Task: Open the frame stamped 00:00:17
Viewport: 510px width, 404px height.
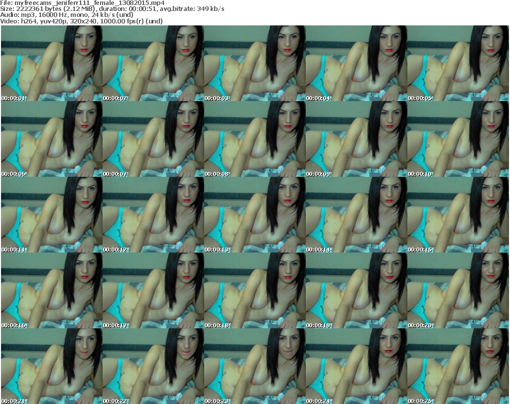Action: tap(153, 291)
